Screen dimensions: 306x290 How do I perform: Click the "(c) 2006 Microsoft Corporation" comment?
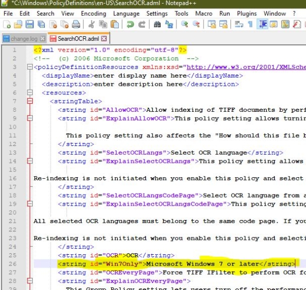click(119, 59)
